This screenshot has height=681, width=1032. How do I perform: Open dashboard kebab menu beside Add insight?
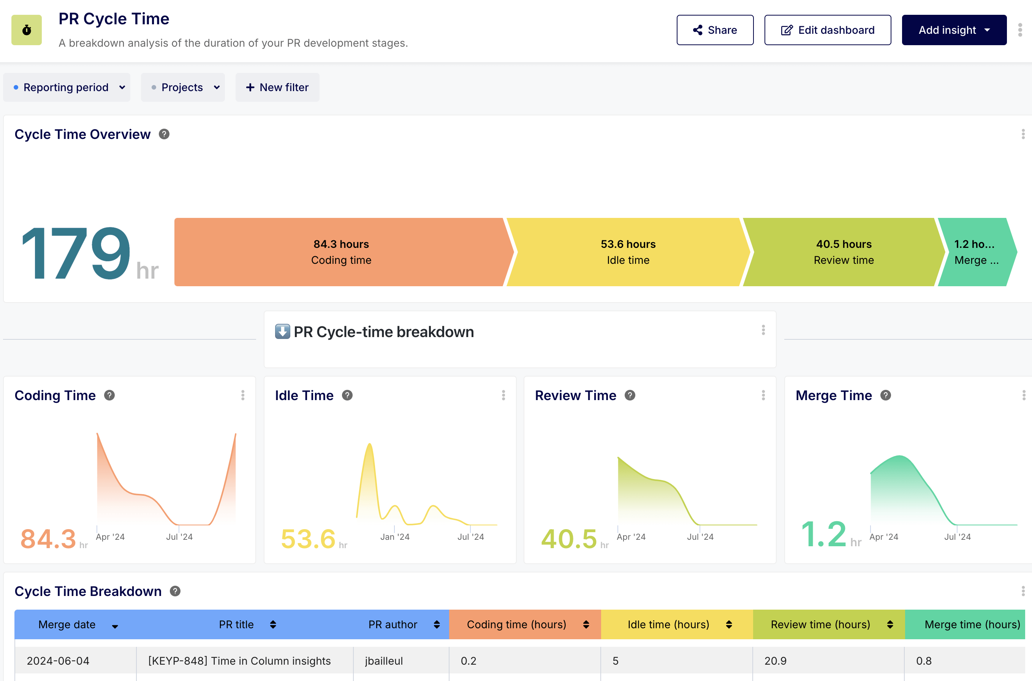click(1020, 30)
